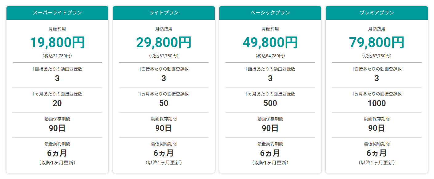Select the 29,800円 price

pyautogui.click(x=164, y=43)
